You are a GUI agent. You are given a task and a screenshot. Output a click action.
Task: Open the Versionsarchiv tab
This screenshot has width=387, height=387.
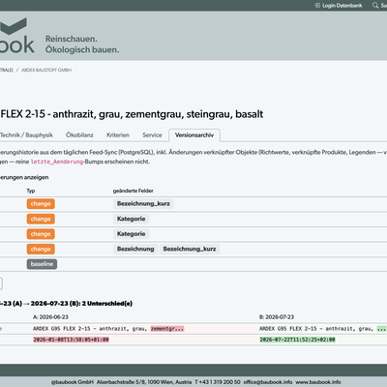click(x=194, y=135)
